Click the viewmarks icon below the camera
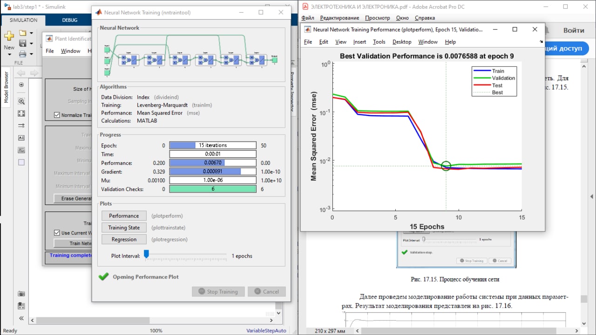 [21, 306]
